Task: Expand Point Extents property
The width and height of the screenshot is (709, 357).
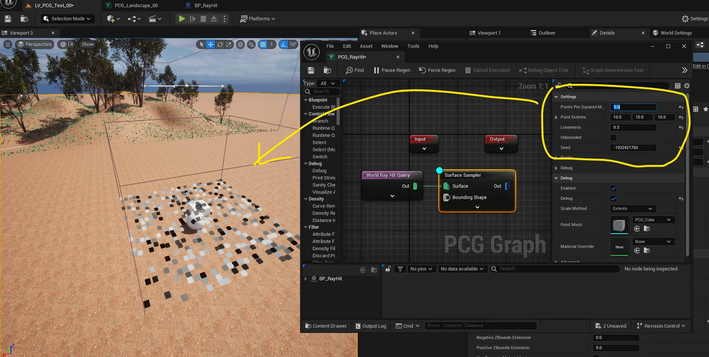Action: tap(556, 117)
